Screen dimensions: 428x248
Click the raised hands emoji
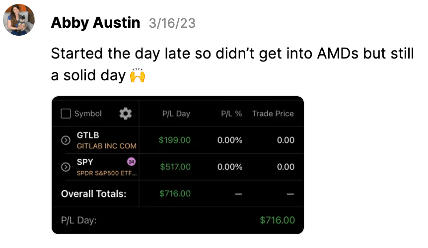click(x=138, y=75)
